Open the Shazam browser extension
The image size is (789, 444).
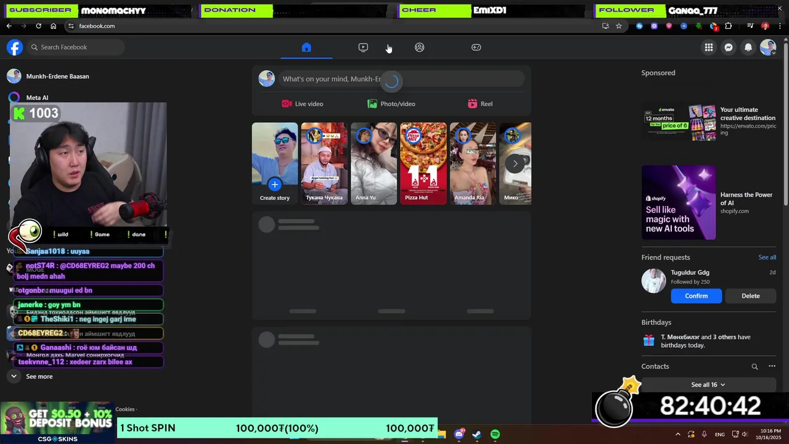639,26
